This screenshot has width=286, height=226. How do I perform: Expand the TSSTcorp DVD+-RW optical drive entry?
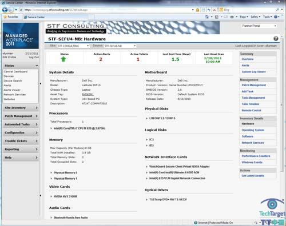pos(147,200)
